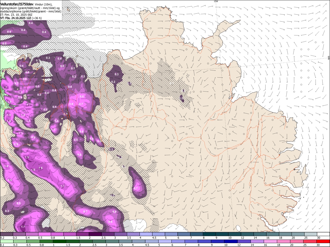330x247 pixels.
Task: Click the '(+36 h)' forecast offset text
Action: pyautogui.click(x=36, y=18)
